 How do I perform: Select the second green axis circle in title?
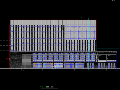(46, 87)
